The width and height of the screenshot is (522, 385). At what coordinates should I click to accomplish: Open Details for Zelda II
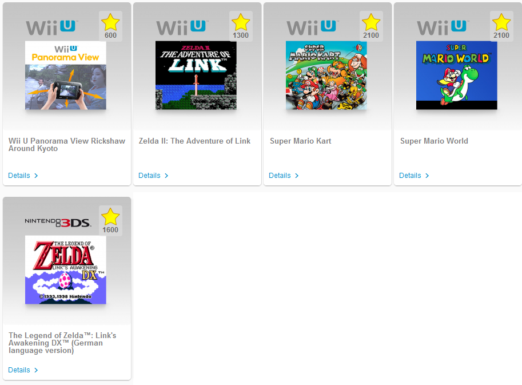(x=153, y=176)
